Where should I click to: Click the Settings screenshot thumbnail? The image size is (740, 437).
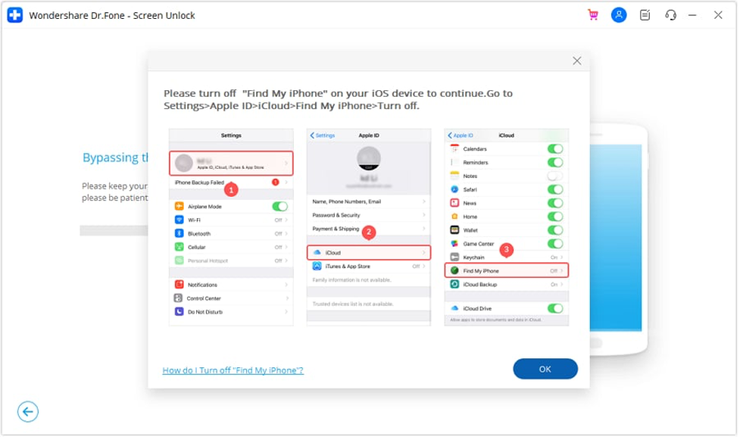click(x=231, y=227)
